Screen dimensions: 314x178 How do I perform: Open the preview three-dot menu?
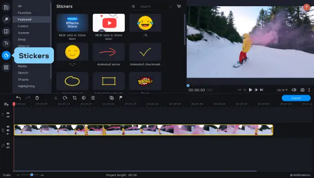(x=309, y=90)
